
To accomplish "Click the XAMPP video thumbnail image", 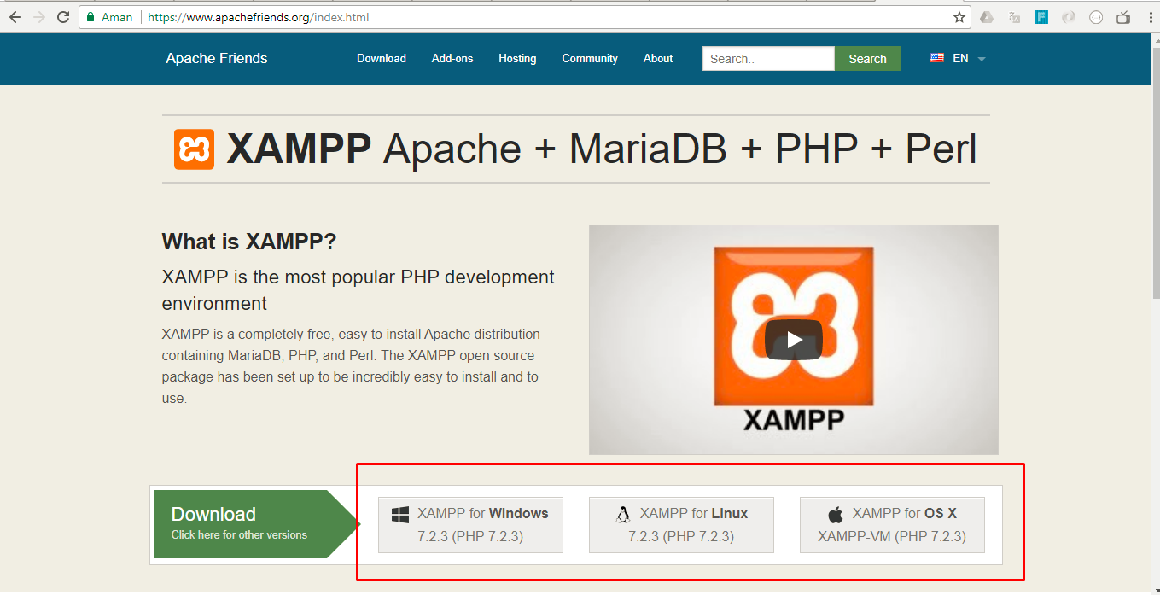I will pyautogui.click(x=794, y=340).
